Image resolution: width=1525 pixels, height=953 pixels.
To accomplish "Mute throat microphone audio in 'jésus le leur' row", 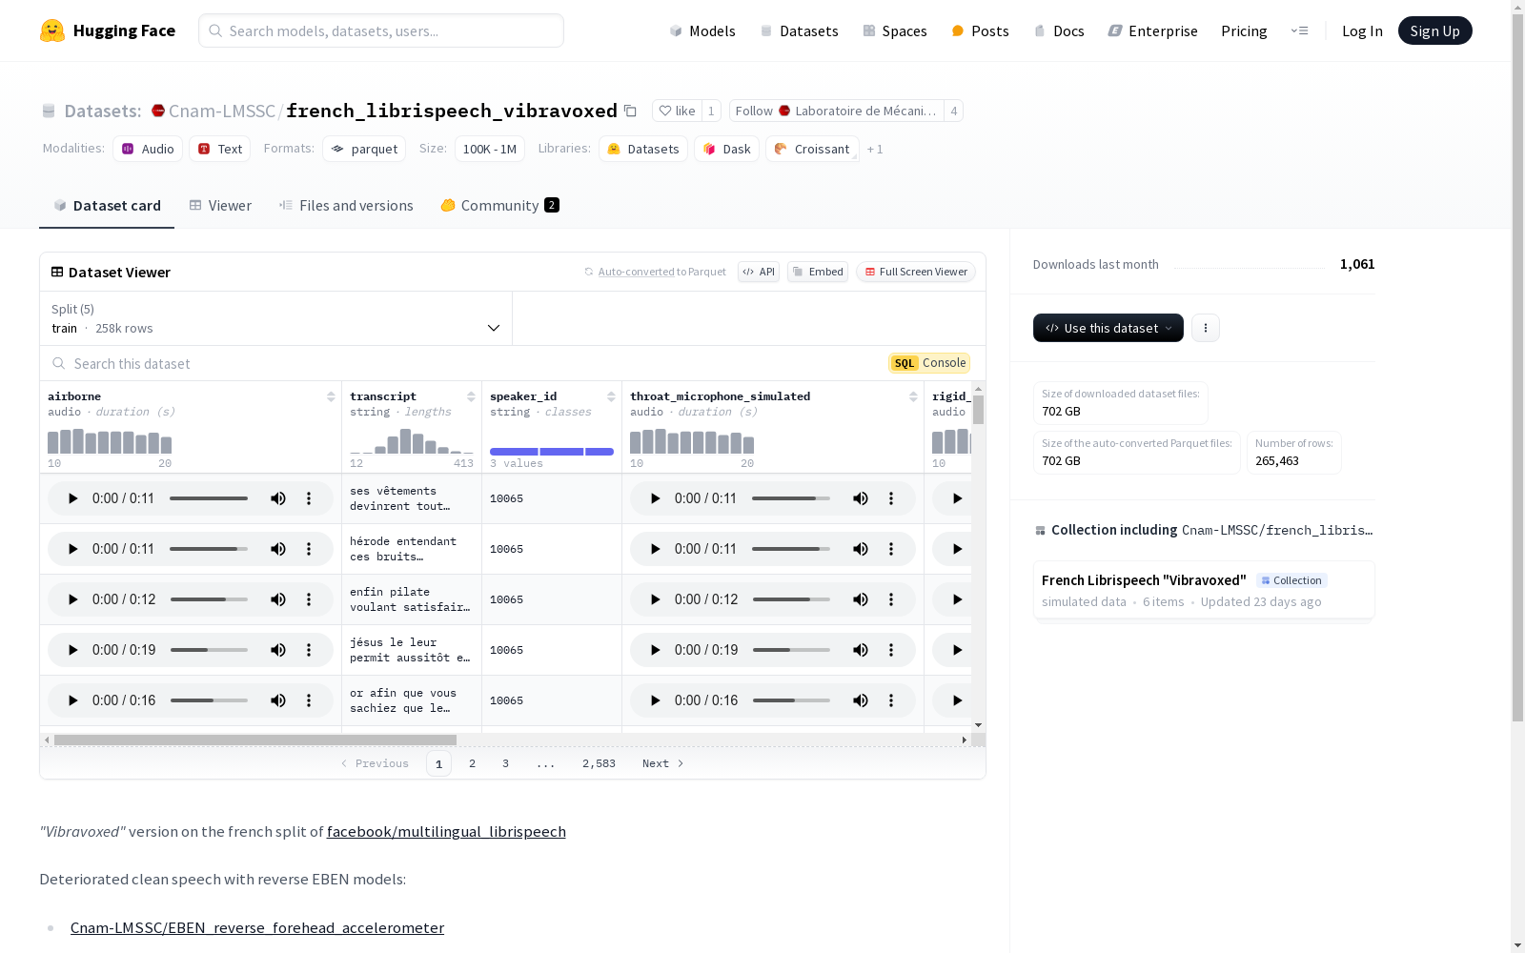I will click(861, 650).
